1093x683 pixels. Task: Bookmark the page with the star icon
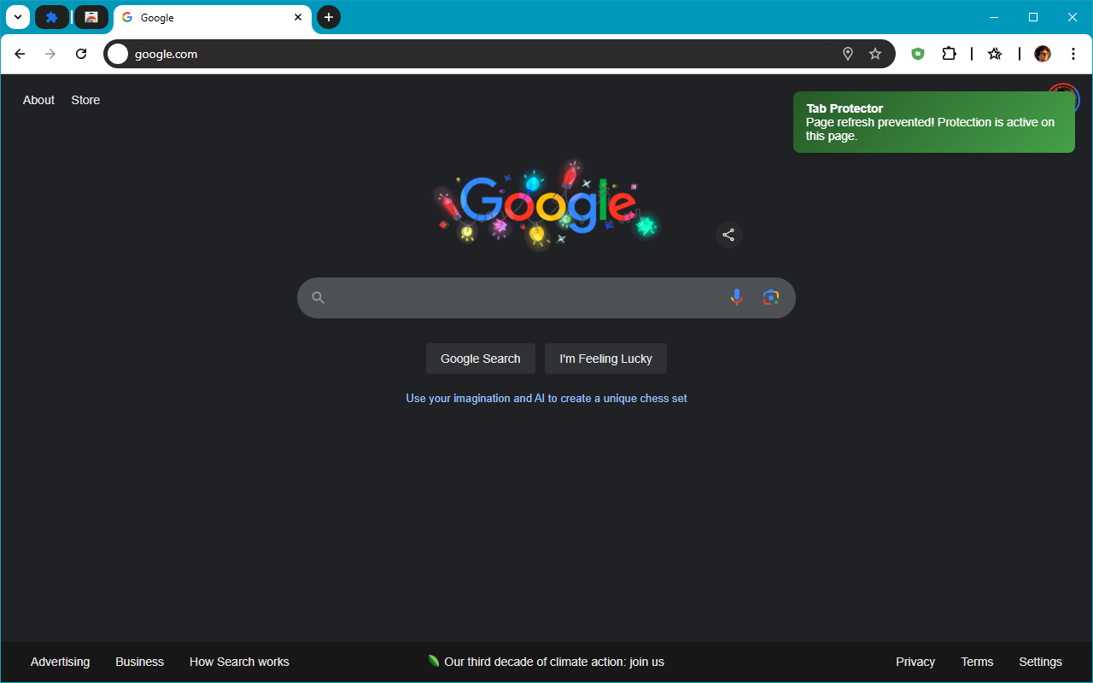(x=874, y=53)
